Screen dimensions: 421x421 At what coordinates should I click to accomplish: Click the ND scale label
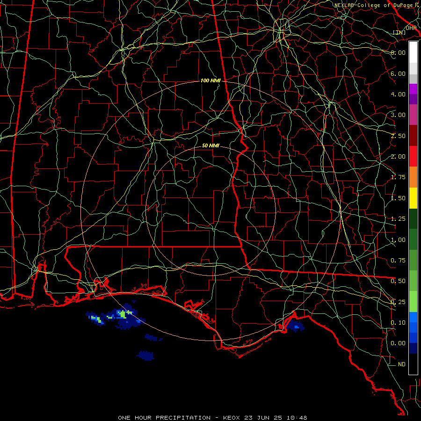[x=402, y=364]
